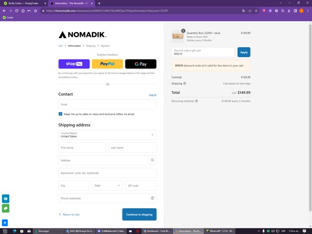Go to Cart breadcrumb
Image resolution: width=312 pixels, height=234 pixels.
60,46
